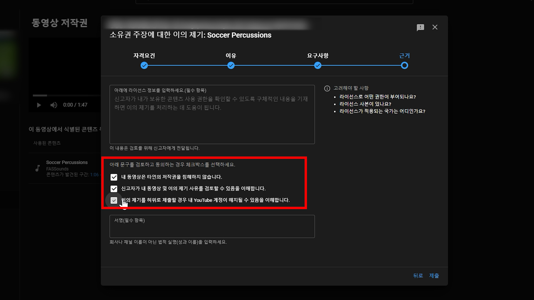This screenshot has height=300, width=534.
Task: Select the 근거 step circle
Action: (x=404, y=66)
